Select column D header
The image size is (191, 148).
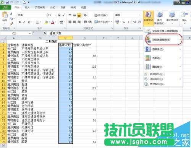[x=84, y=38]
